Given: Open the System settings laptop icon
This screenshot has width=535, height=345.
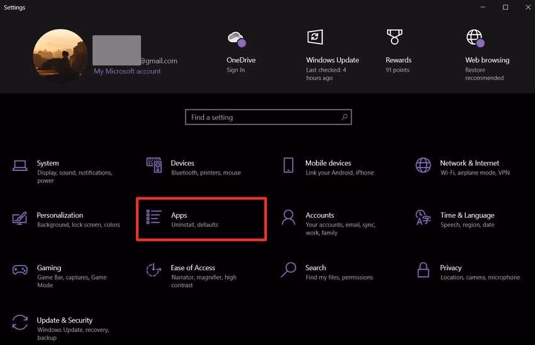Looking at the screenshot, I should coord(20,166).
